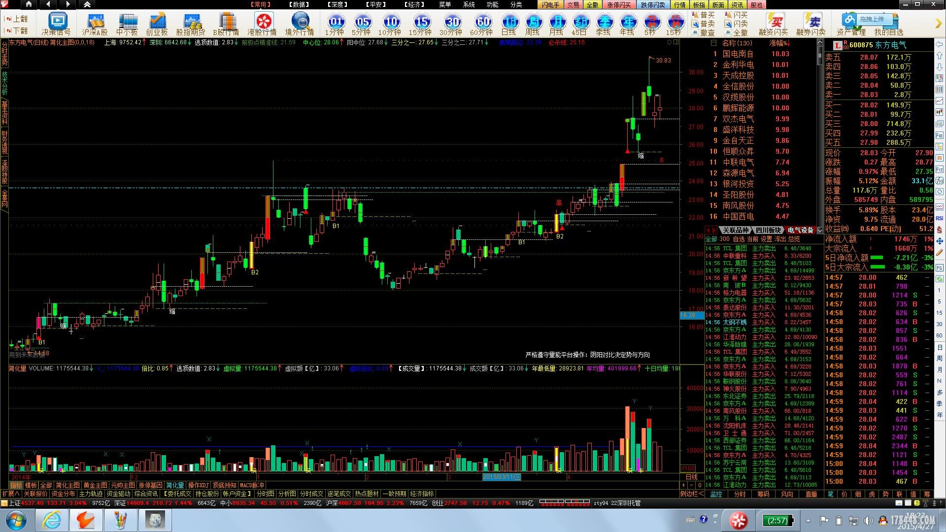This screenshot has height=532, width=946.
Task: Open 沪深A股 market list icon
Action: (95, 24)
